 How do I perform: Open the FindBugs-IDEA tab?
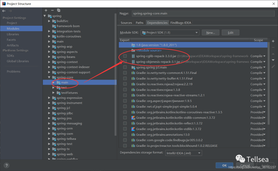181,23
